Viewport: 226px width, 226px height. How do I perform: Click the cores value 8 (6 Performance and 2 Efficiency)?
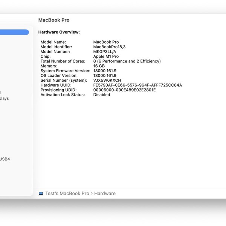pos(127,61)
